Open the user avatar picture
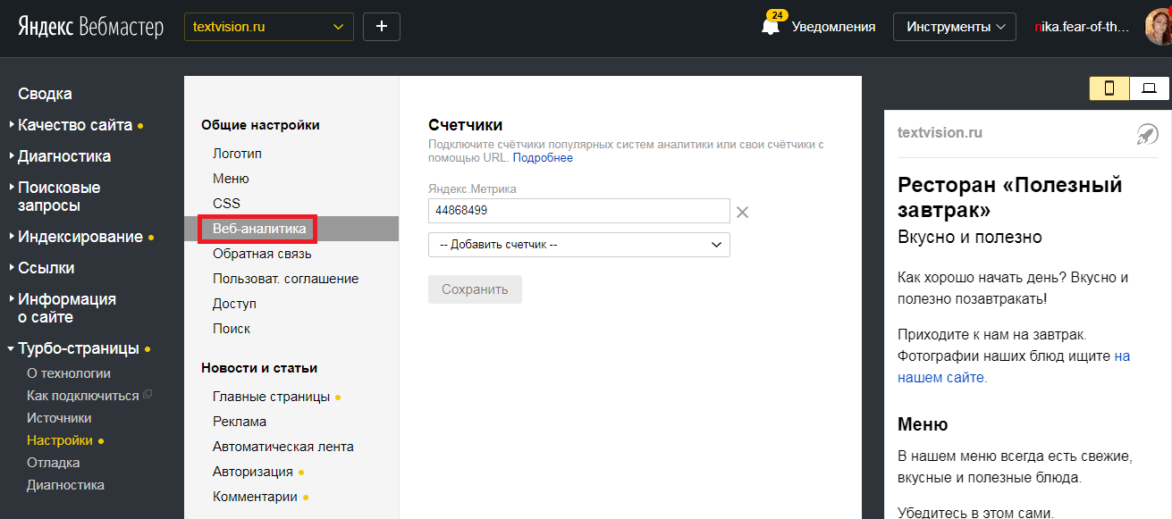Screen dimensions: 1172x519 [x=1158, y=27]
